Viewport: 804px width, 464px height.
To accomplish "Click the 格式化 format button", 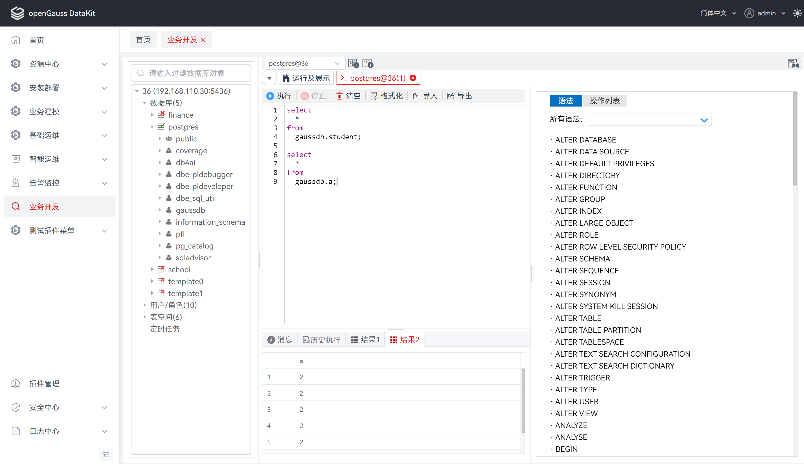I will [x=387, y=96].
